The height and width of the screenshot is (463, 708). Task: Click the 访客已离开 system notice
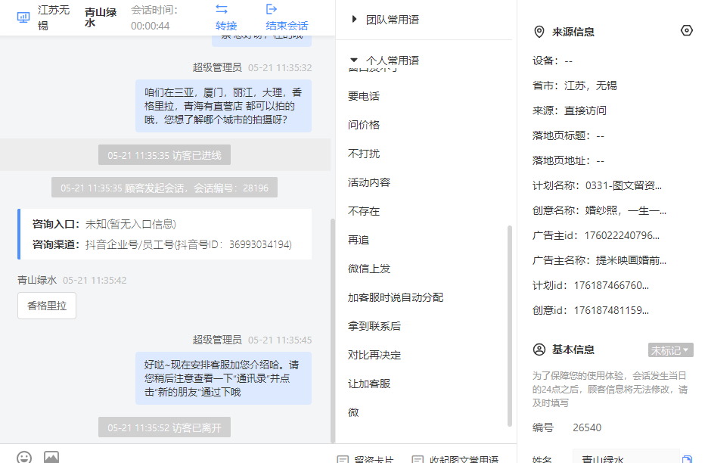coord(164,427)
